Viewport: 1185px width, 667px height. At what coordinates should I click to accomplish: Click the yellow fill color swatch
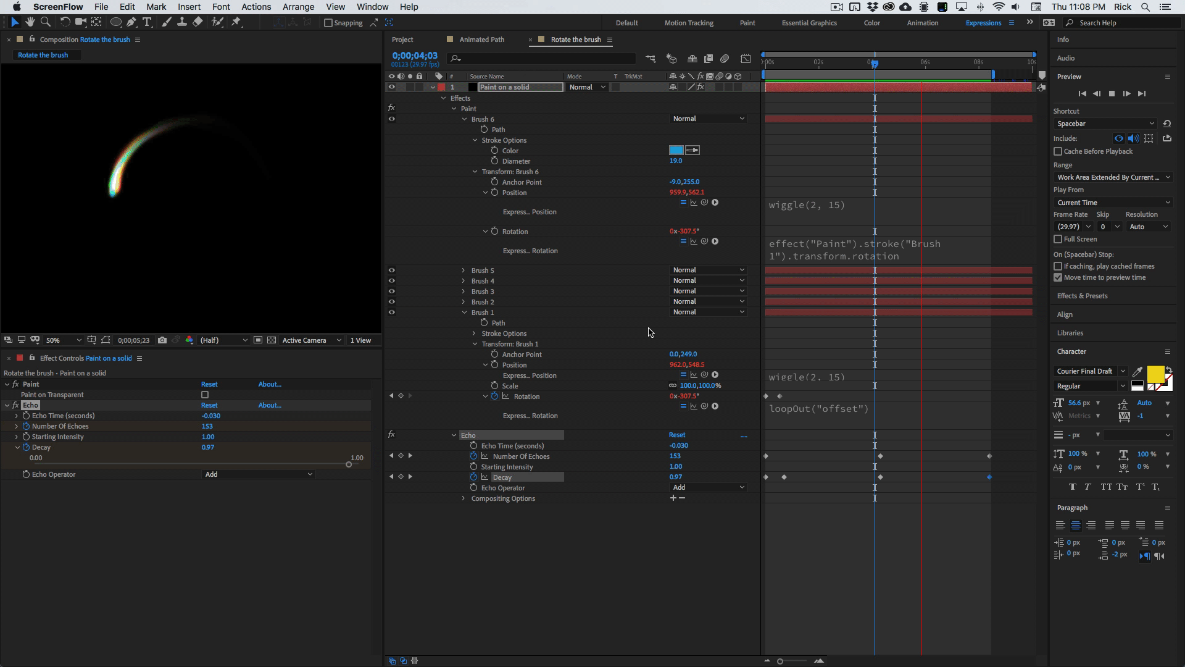tap(1155, 374)
